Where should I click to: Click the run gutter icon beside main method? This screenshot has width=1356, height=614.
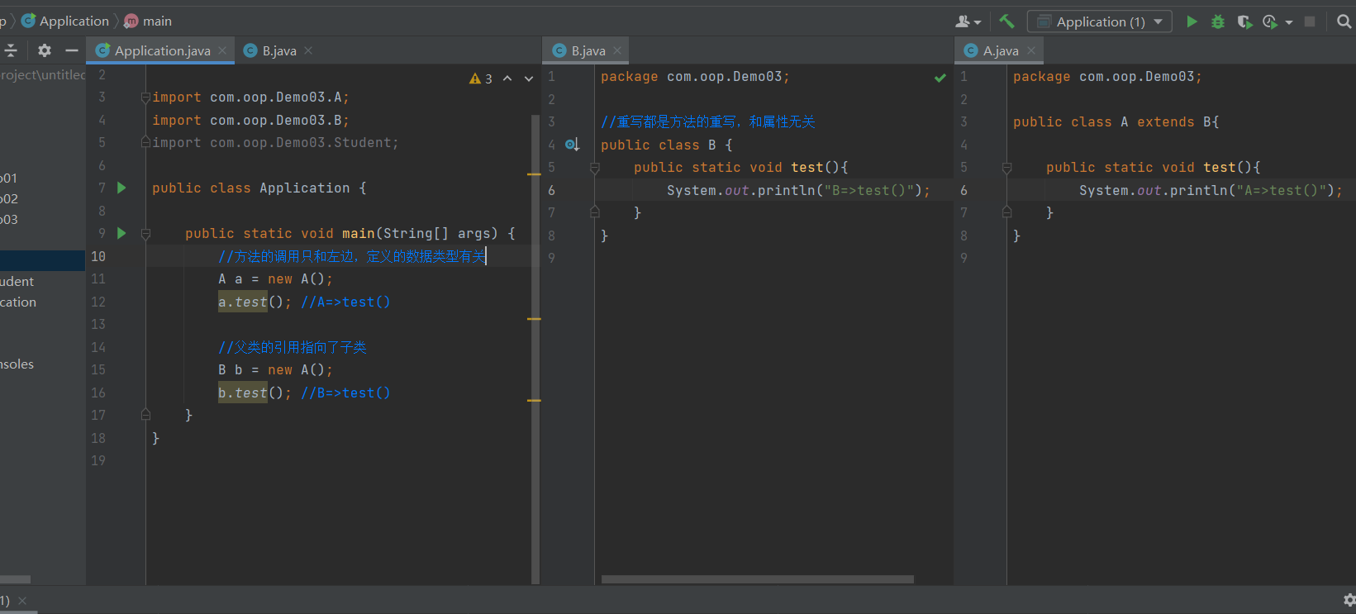[121, 233]
